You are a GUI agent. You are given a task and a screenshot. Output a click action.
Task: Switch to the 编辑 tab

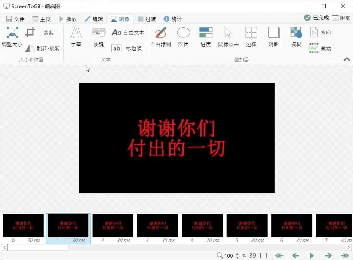pos(94,19)
